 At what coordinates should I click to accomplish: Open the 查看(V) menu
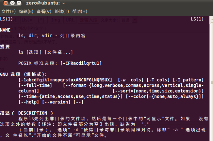(x=44, y=11)
